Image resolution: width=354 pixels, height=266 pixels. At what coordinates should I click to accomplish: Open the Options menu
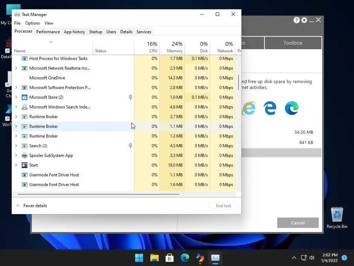(32, 23)
